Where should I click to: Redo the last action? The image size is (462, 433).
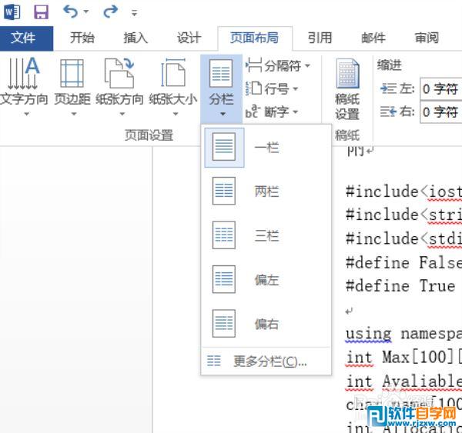[110, 12]
